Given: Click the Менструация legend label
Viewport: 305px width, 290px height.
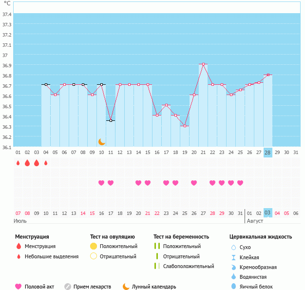Looking at the screenshot, I should tap(40, 247).
